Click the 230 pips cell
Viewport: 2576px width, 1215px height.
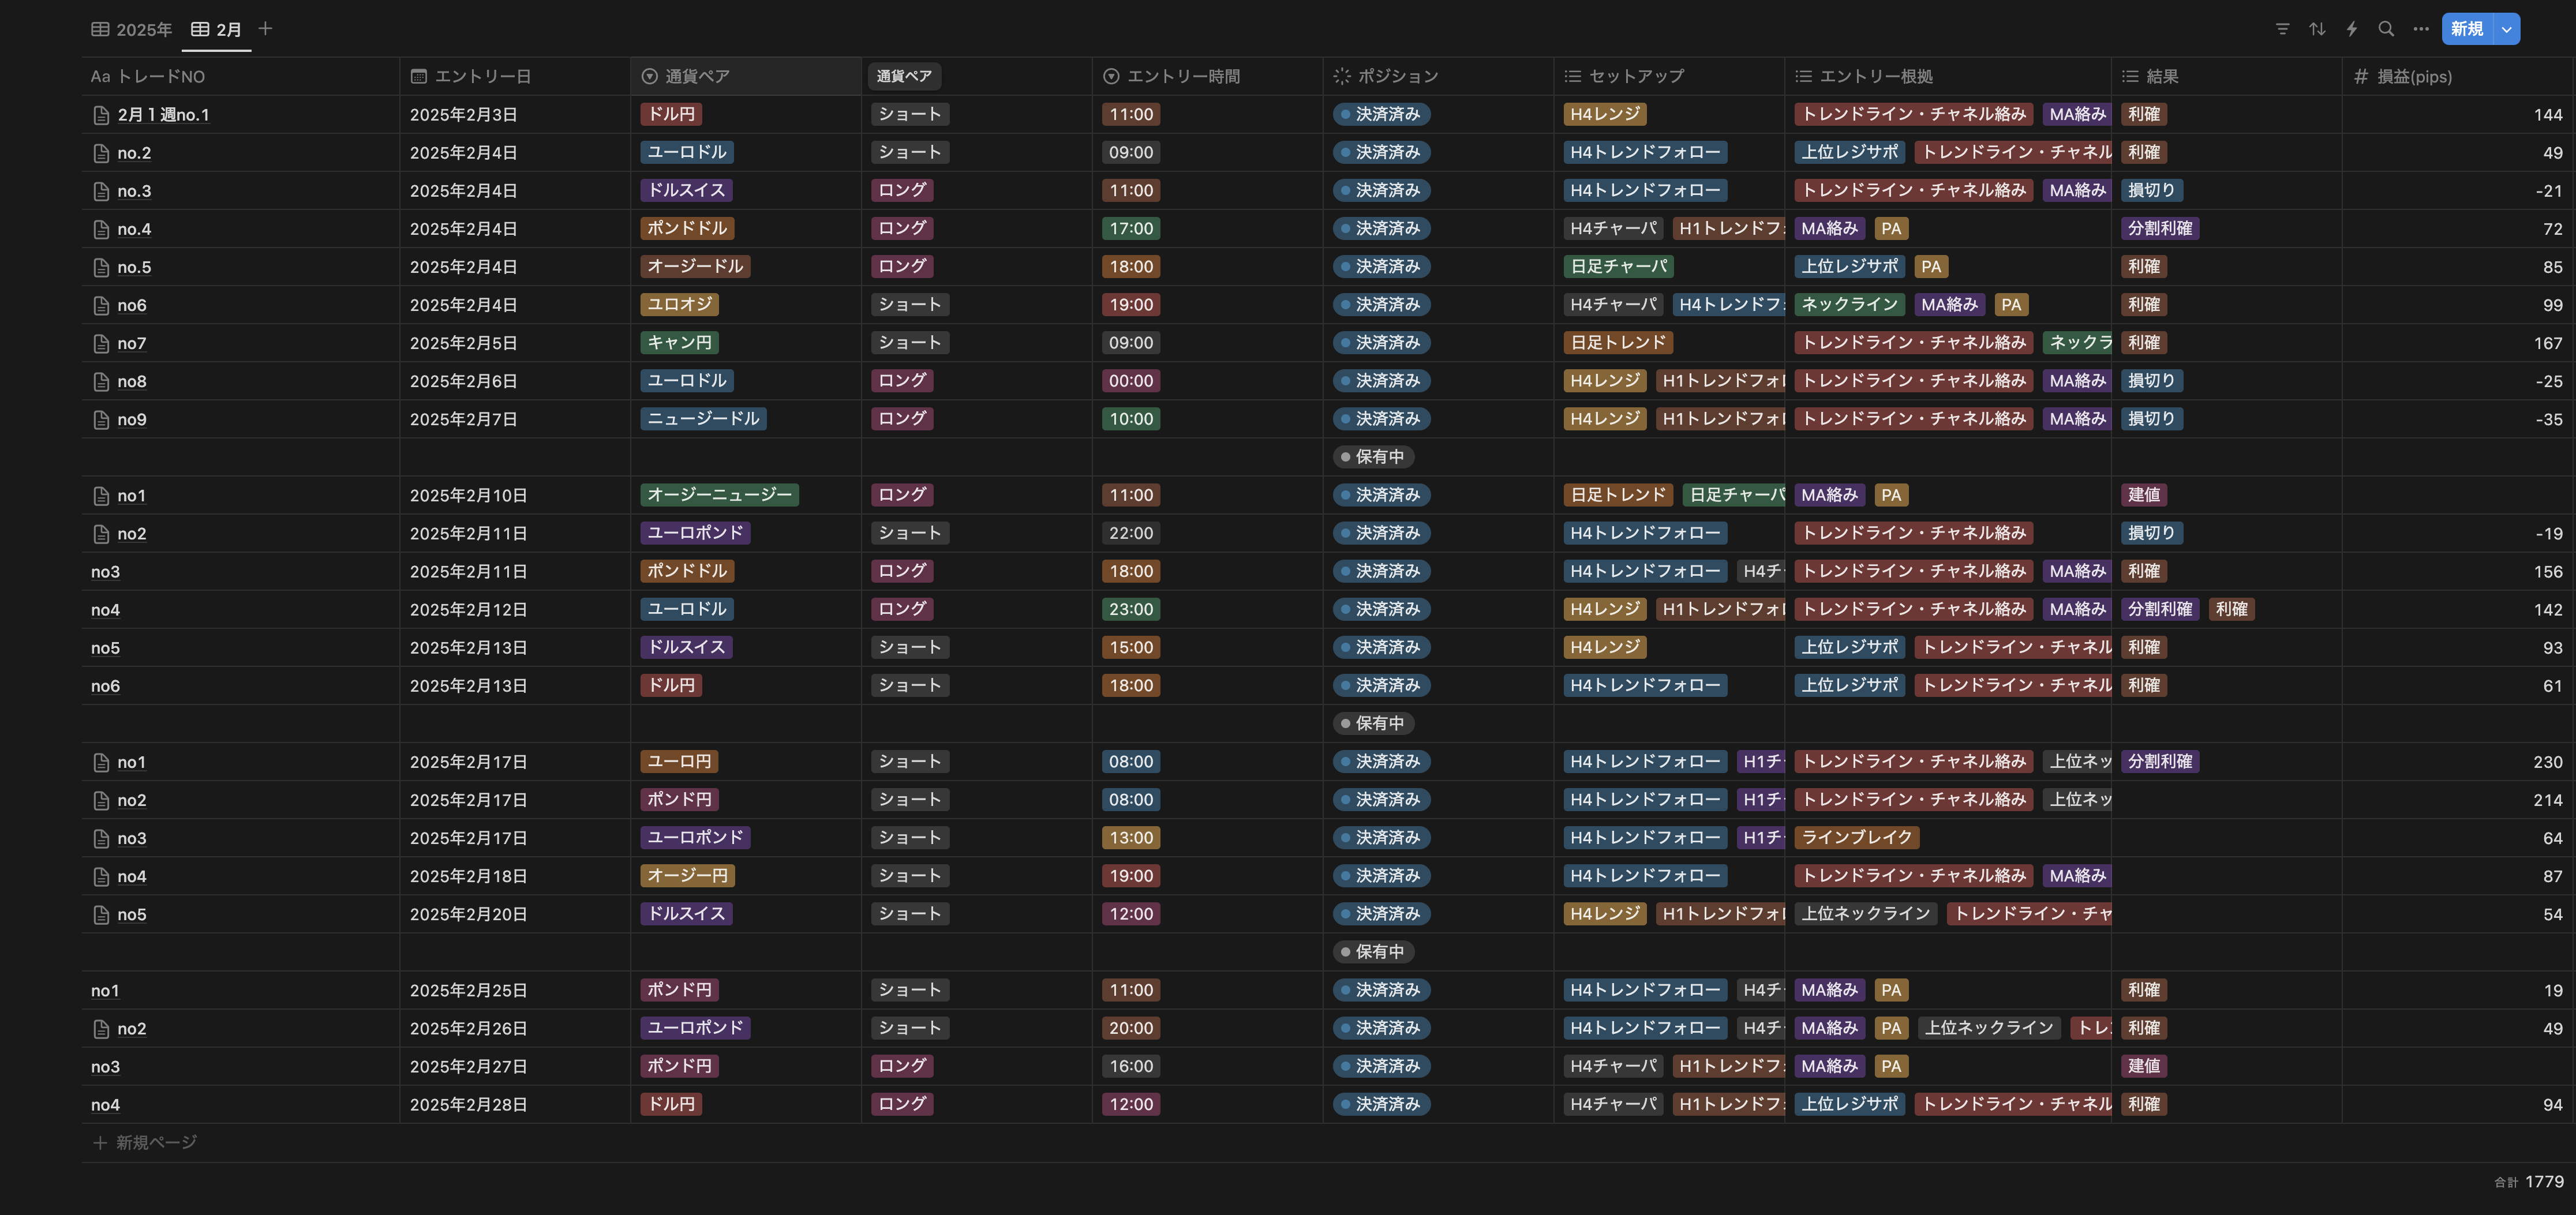(2458, 762)
